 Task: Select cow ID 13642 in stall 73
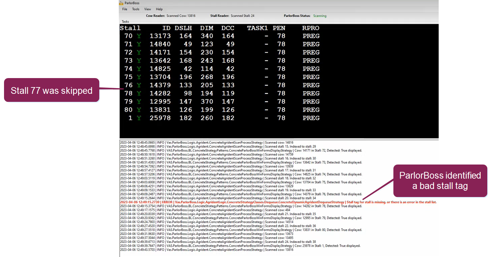(160, 61)
